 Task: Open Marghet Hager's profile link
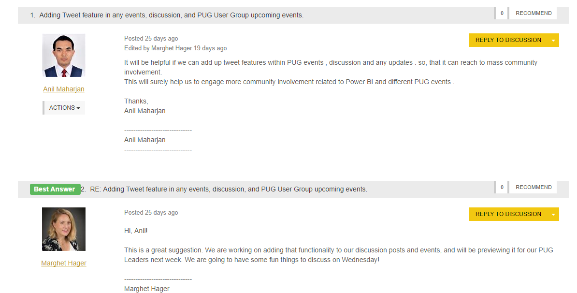[x=64, y=263]
